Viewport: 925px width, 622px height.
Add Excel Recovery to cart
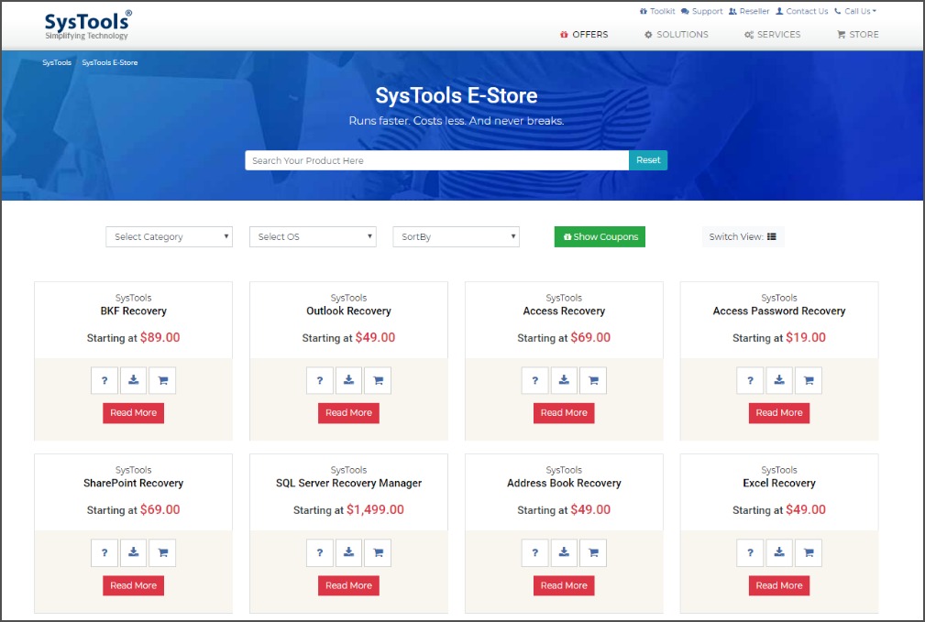coord(809,553)
